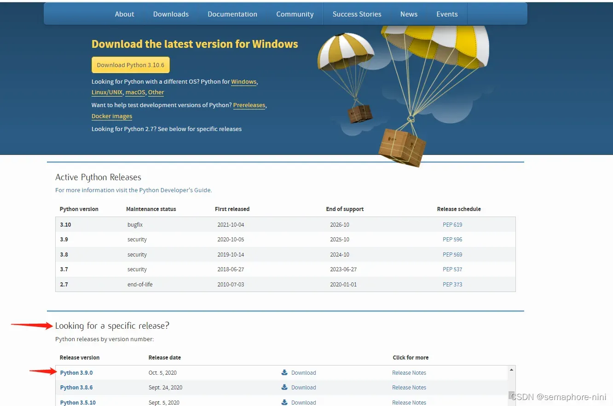Screen dimensions: 613x406
Task: Click the Maintenance status column header
Action: click(x=151, y=209)
